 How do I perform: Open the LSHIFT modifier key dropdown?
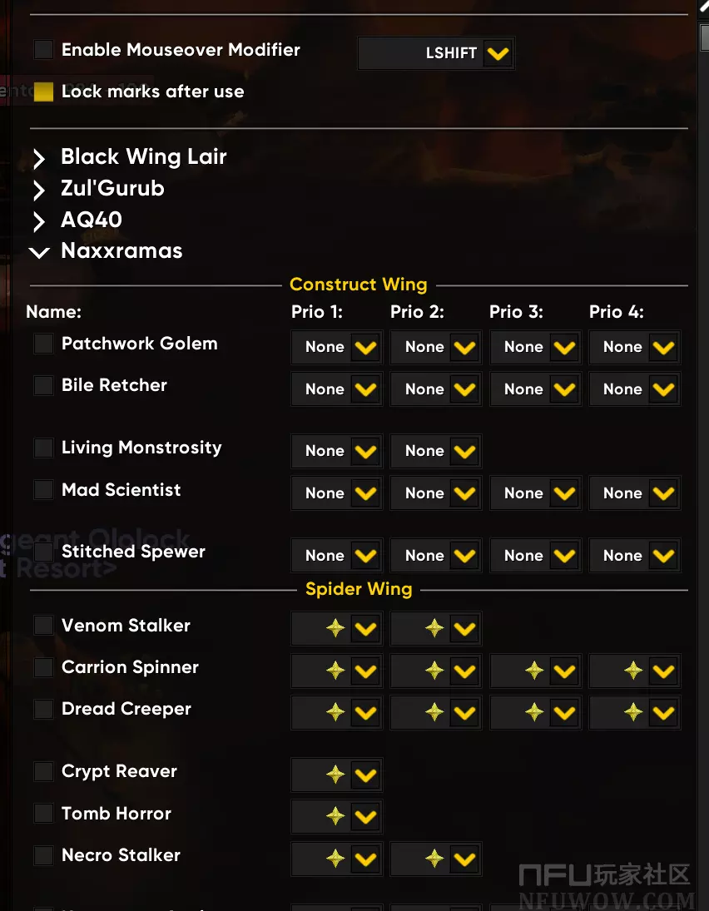pyautogui.click(x=497, y=53)
